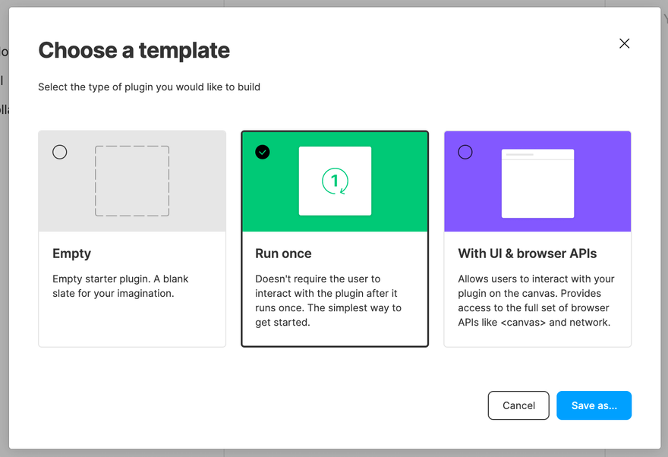Click the circled number one run-once icon
Viewport: 668px width, 457px height.
335,181
